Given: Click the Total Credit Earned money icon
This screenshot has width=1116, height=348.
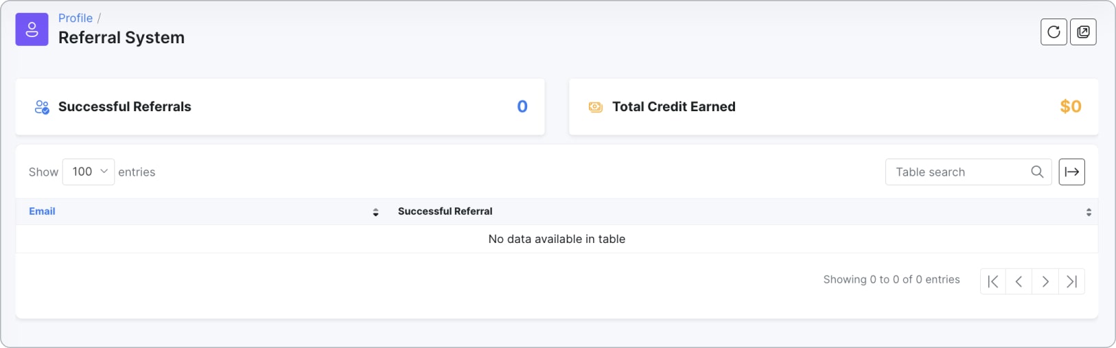Looking at the screenshot, I should pos(596,107).
